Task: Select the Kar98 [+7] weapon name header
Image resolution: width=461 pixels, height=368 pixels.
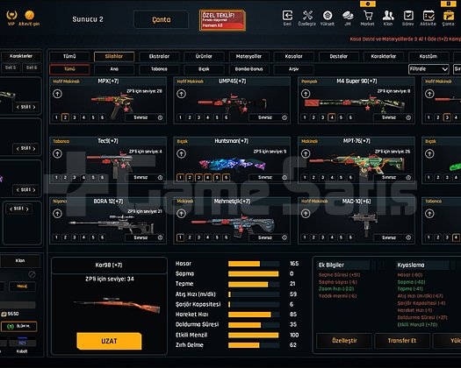Action: (x=109, y=265)
